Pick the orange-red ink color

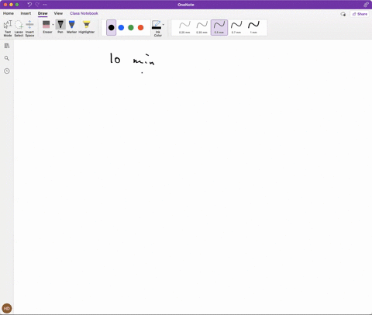(x=141, y=27)
